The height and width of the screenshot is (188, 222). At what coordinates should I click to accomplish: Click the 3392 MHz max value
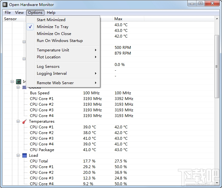pos(124,99)
